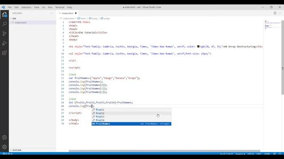Click the //es6 comment line
This screenshot has height=159, width=284.
pos(72,99)
